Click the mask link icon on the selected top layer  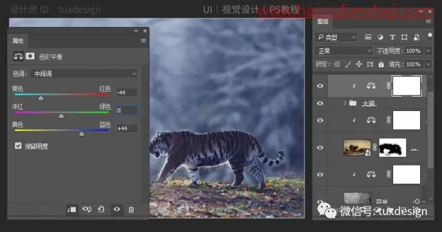tap(389, 86)
